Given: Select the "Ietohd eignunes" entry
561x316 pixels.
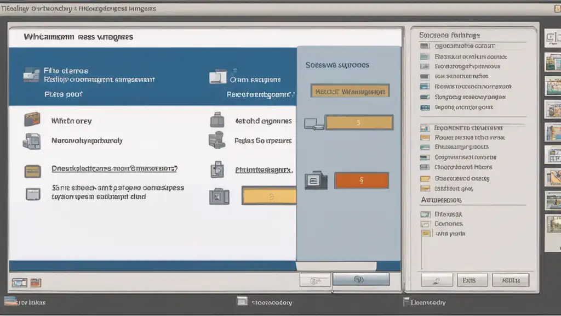Looking at the screenshot, I should point(264,121).
